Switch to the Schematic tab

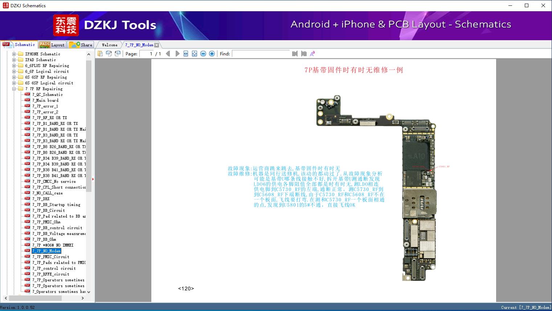(19, 45)
